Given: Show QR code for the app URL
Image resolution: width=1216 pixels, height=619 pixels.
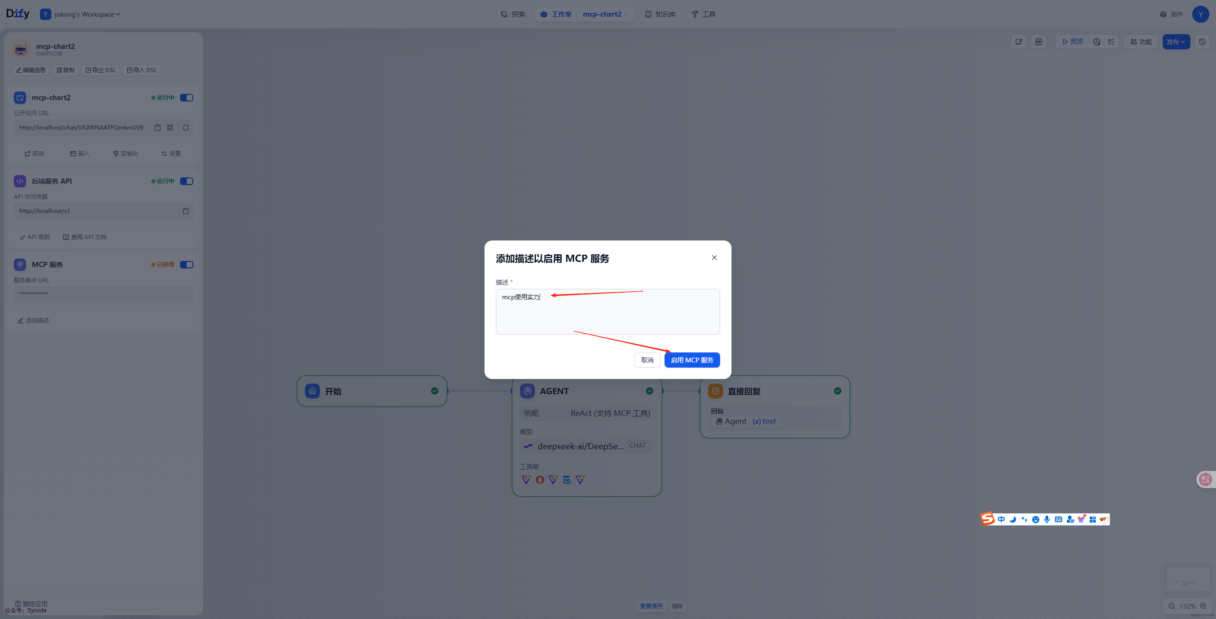Looking at the screenshot, I should pos(170,127).
